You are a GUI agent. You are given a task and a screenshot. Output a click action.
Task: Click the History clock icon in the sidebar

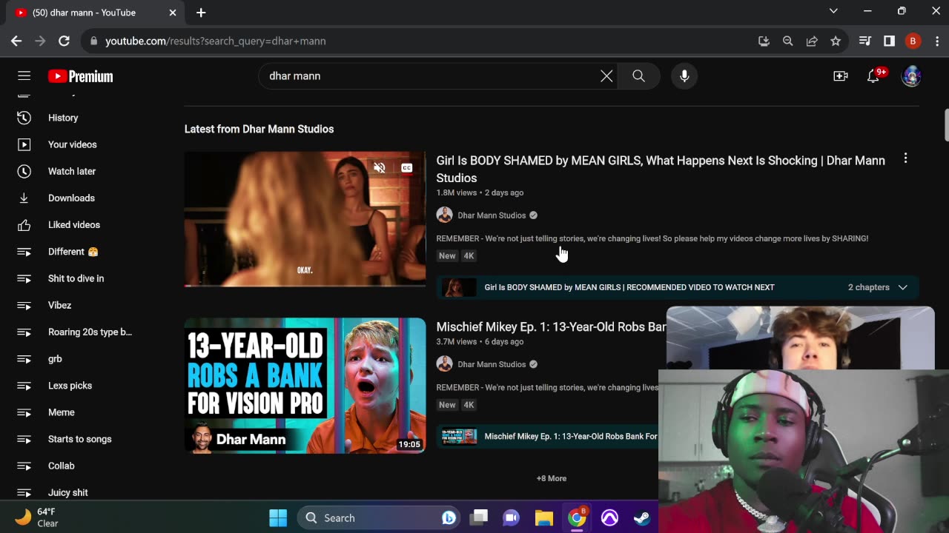click(24, 118)
